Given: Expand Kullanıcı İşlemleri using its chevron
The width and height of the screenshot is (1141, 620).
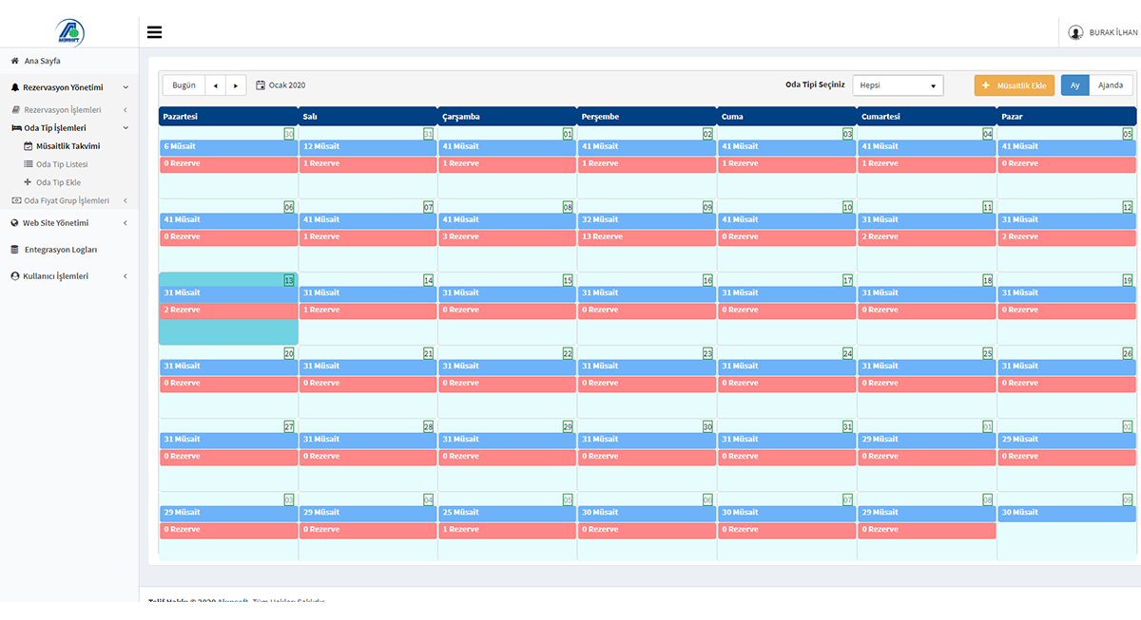Looking at the screenshot, I should (126, 276).
